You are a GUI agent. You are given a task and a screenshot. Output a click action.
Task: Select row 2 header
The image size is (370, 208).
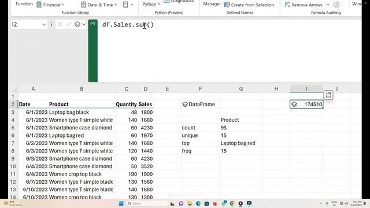coord(13,104)
